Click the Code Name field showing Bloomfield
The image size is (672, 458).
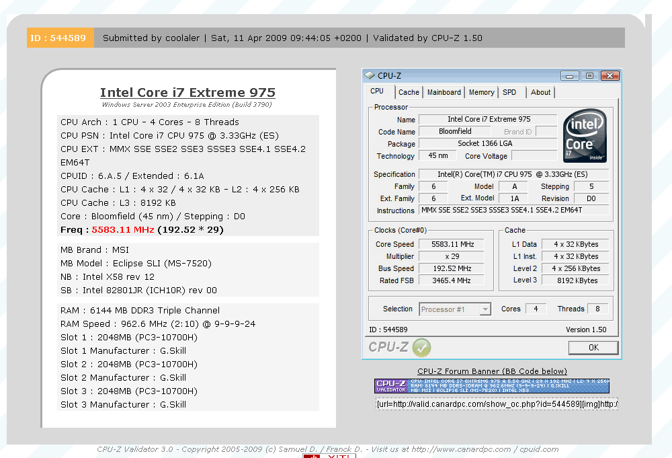pos(455,132)
